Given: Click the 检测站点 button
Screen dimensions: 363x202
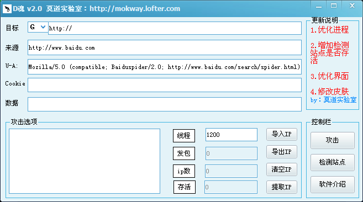Looking at the screenshot, I should click(333, 162).
